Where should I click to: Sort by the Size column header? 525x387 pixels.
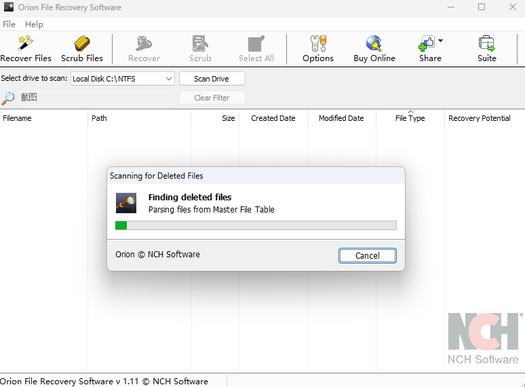(215, 118)
